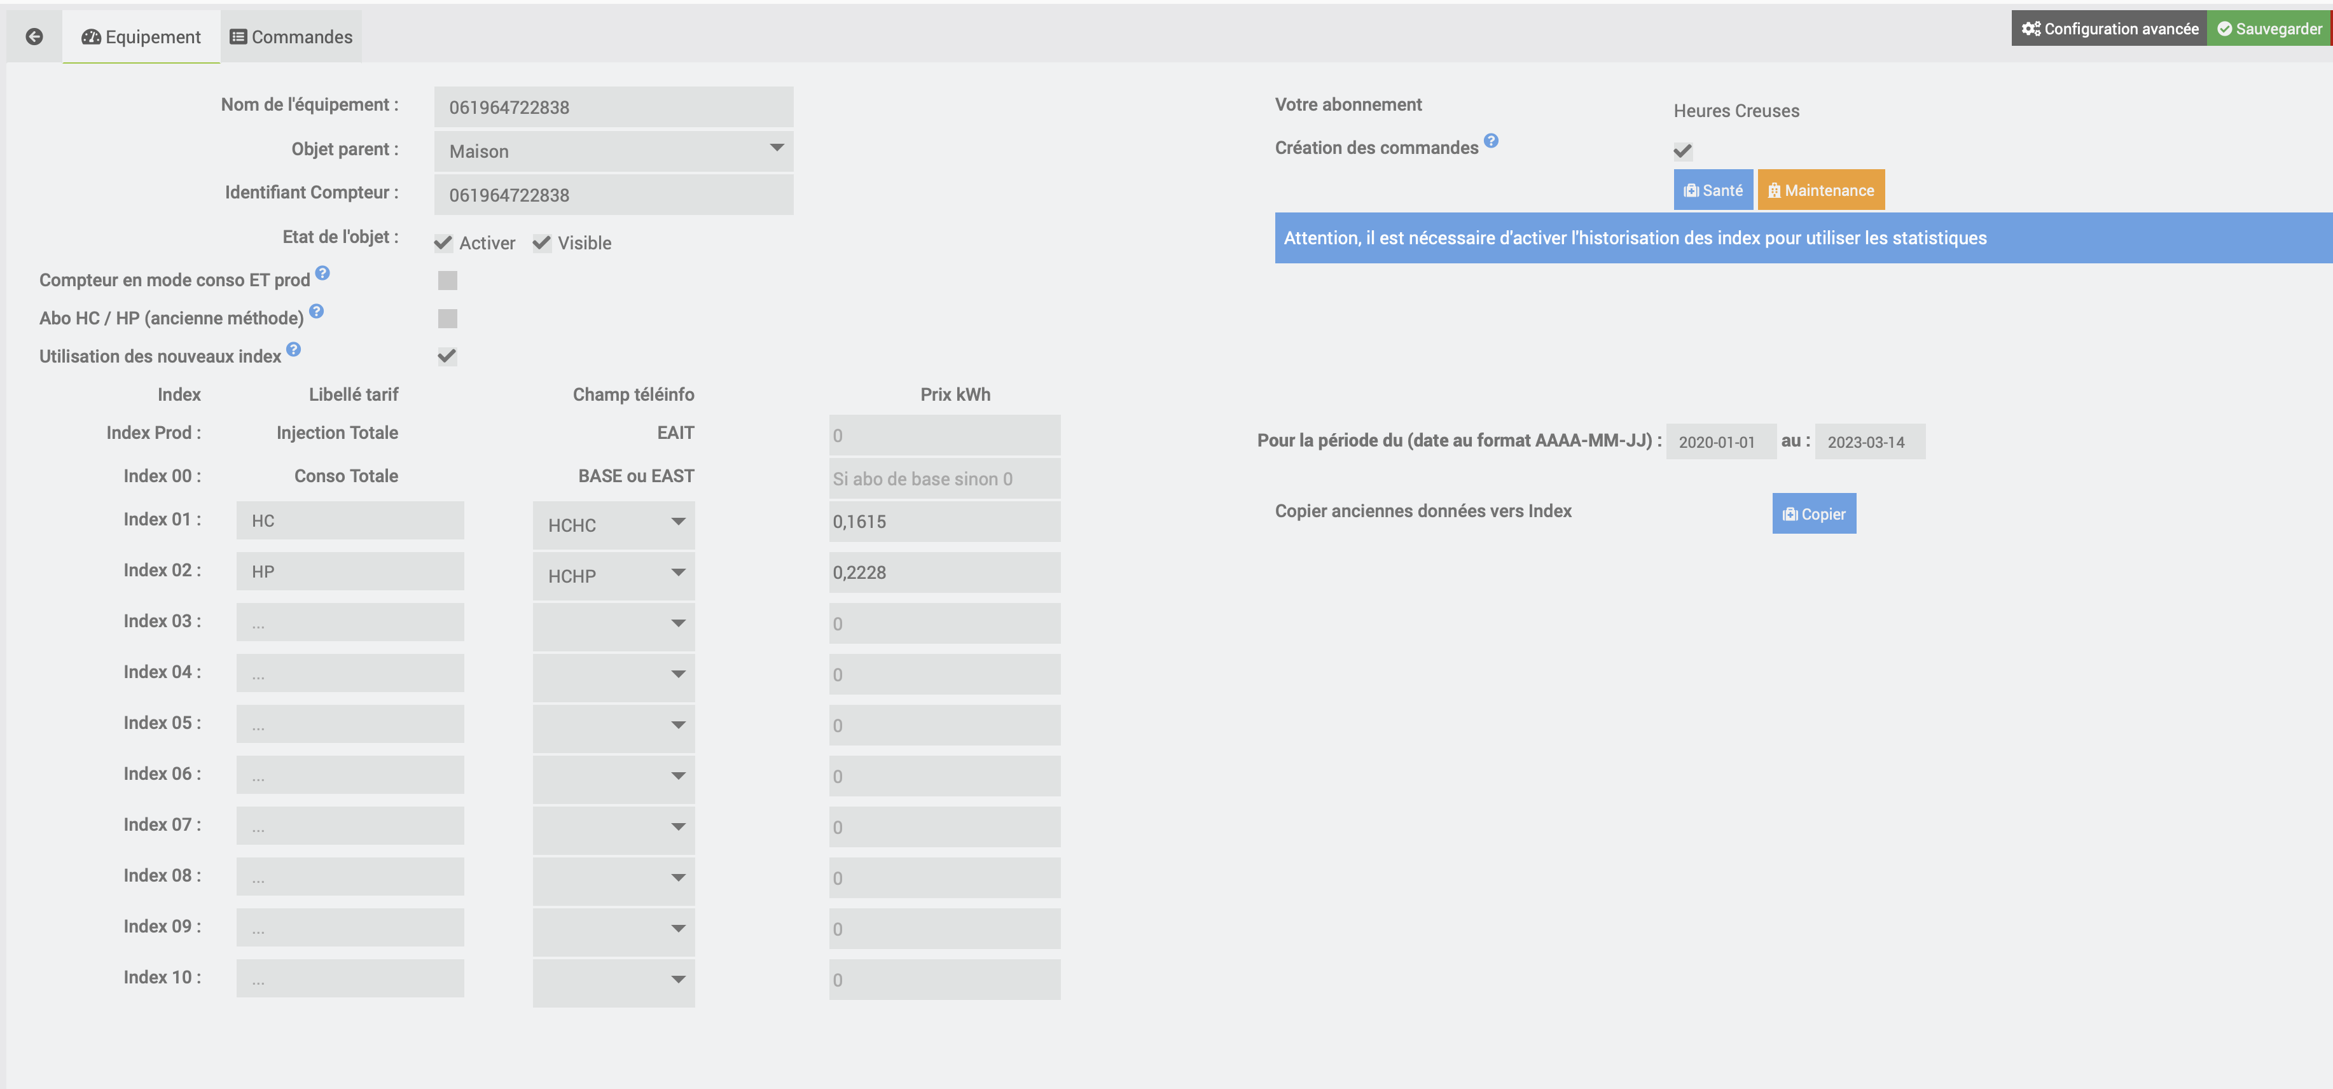The width and height of the screenshot is (2333, 1089).
Task: Toggle the Visible checkbox
Action: (542, 243)
